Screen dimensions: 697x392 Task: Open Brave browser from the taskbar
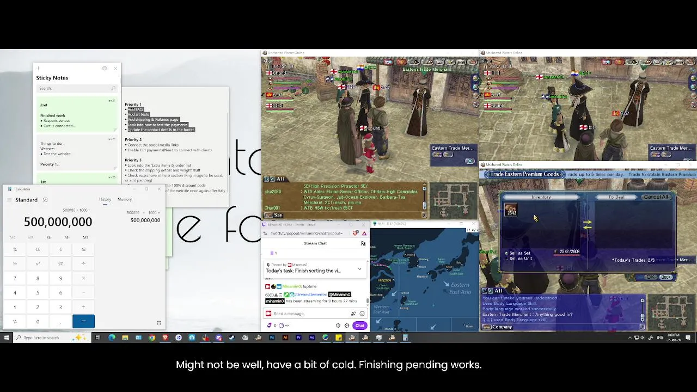click(165, 338)
